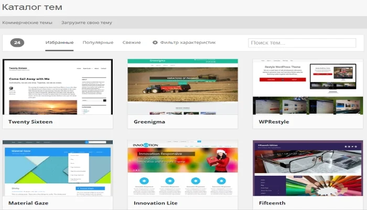Viewport: 367px width, 210px height.
Task: Select the Twenty Sixteen theme preview
Action: pyautogui.click(x=58, y=87)
